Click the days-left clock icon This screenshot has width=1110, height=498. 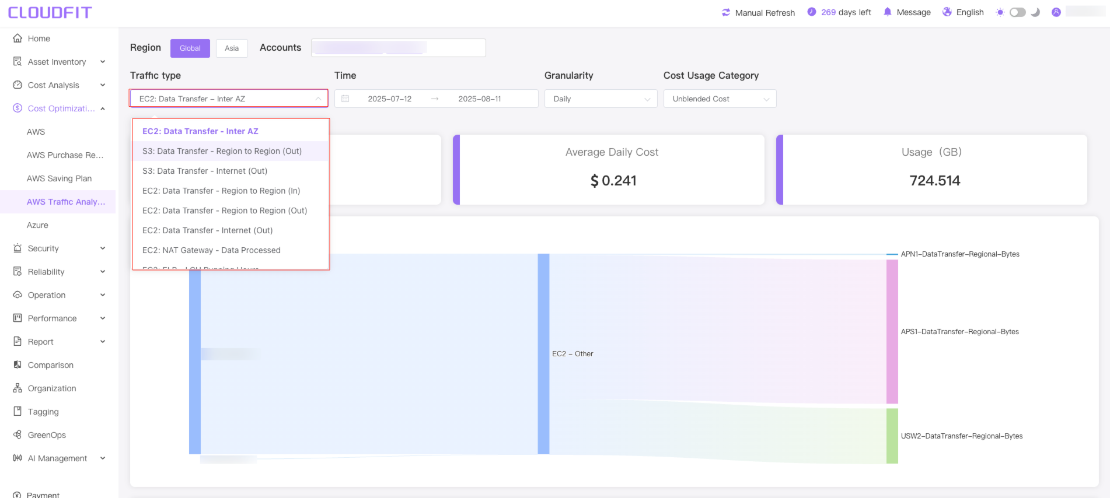tap(812, 12)
